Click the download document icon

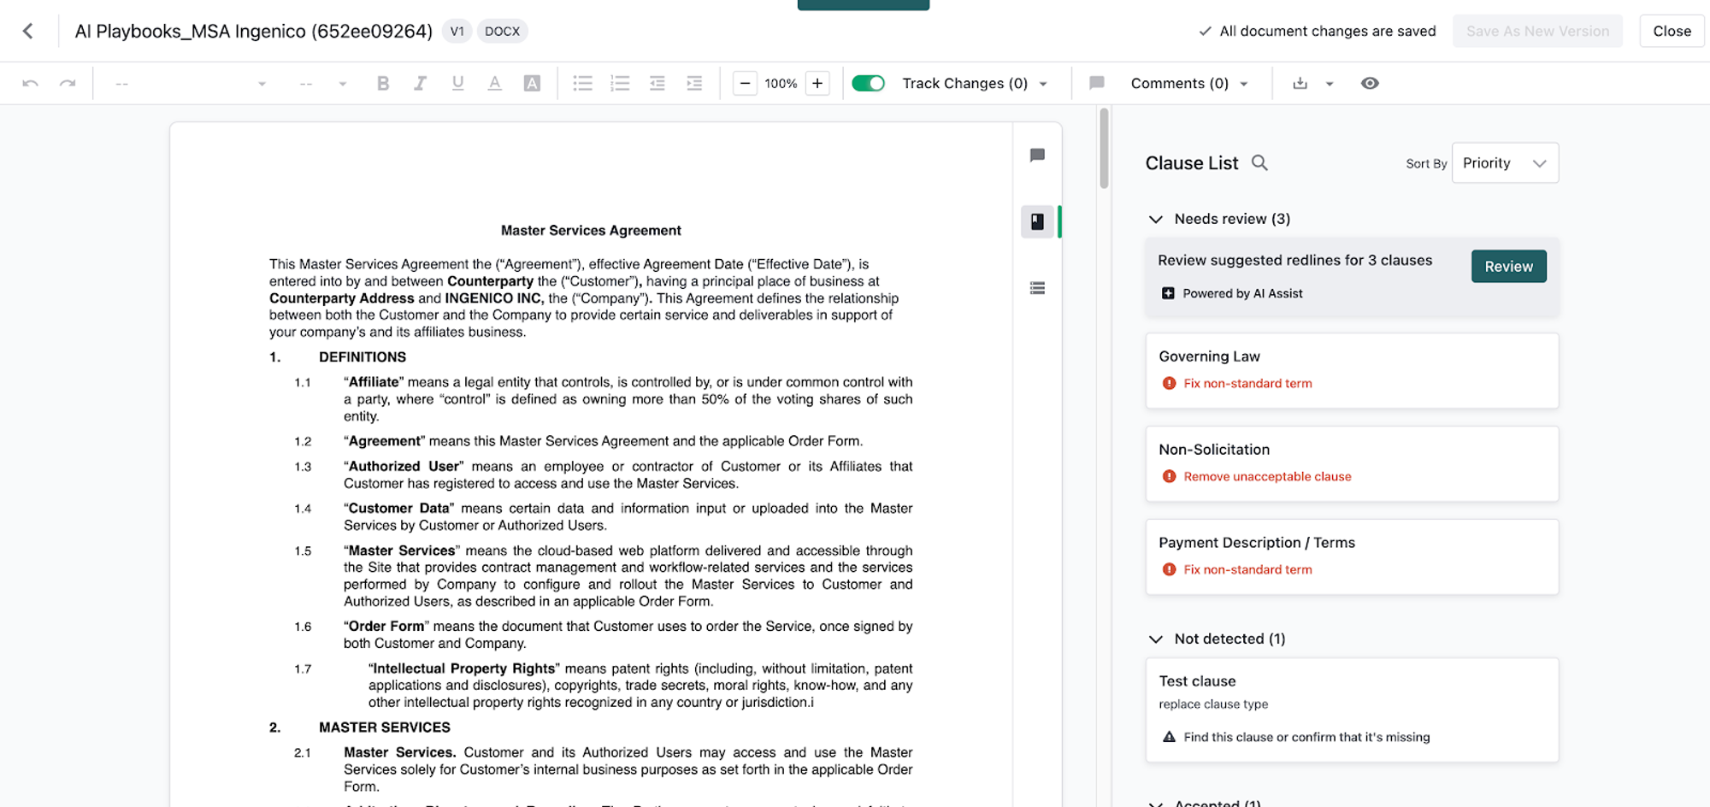(1300, 83)
